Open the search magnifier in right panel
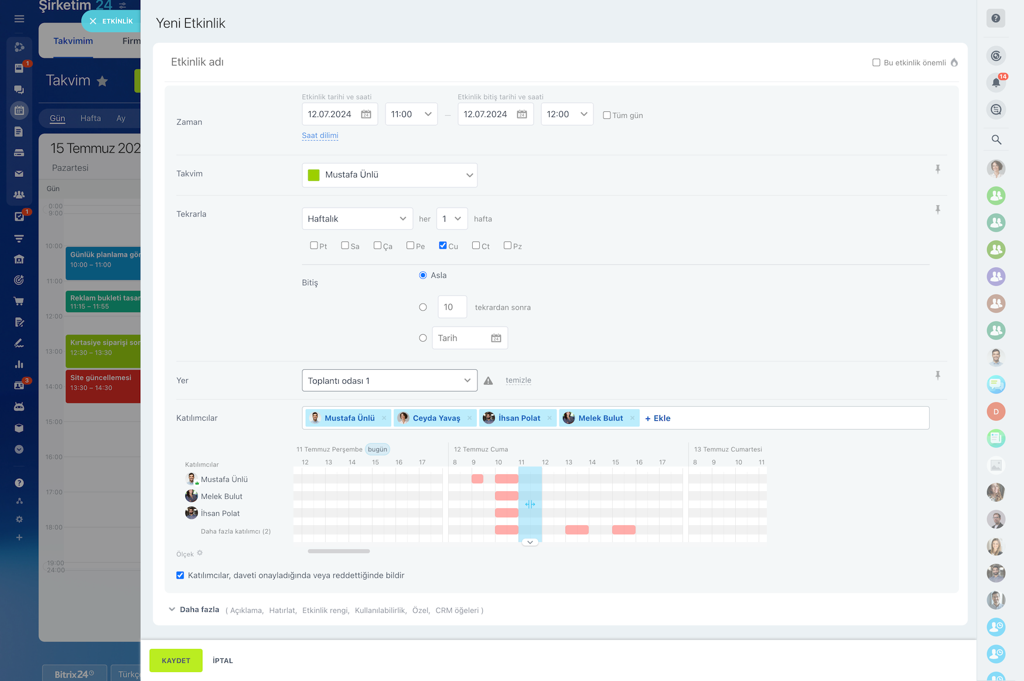Screen dimensions: 1024x681 pyautogui.click(x=996, y=139)
